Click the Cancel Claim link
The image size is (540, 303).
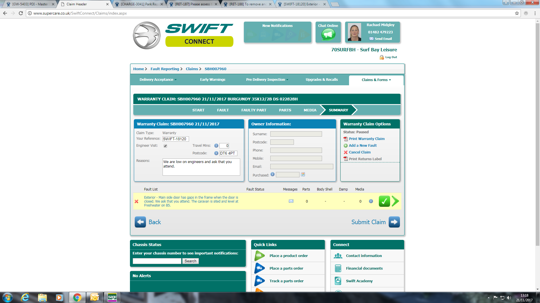(x=359, y=152)
